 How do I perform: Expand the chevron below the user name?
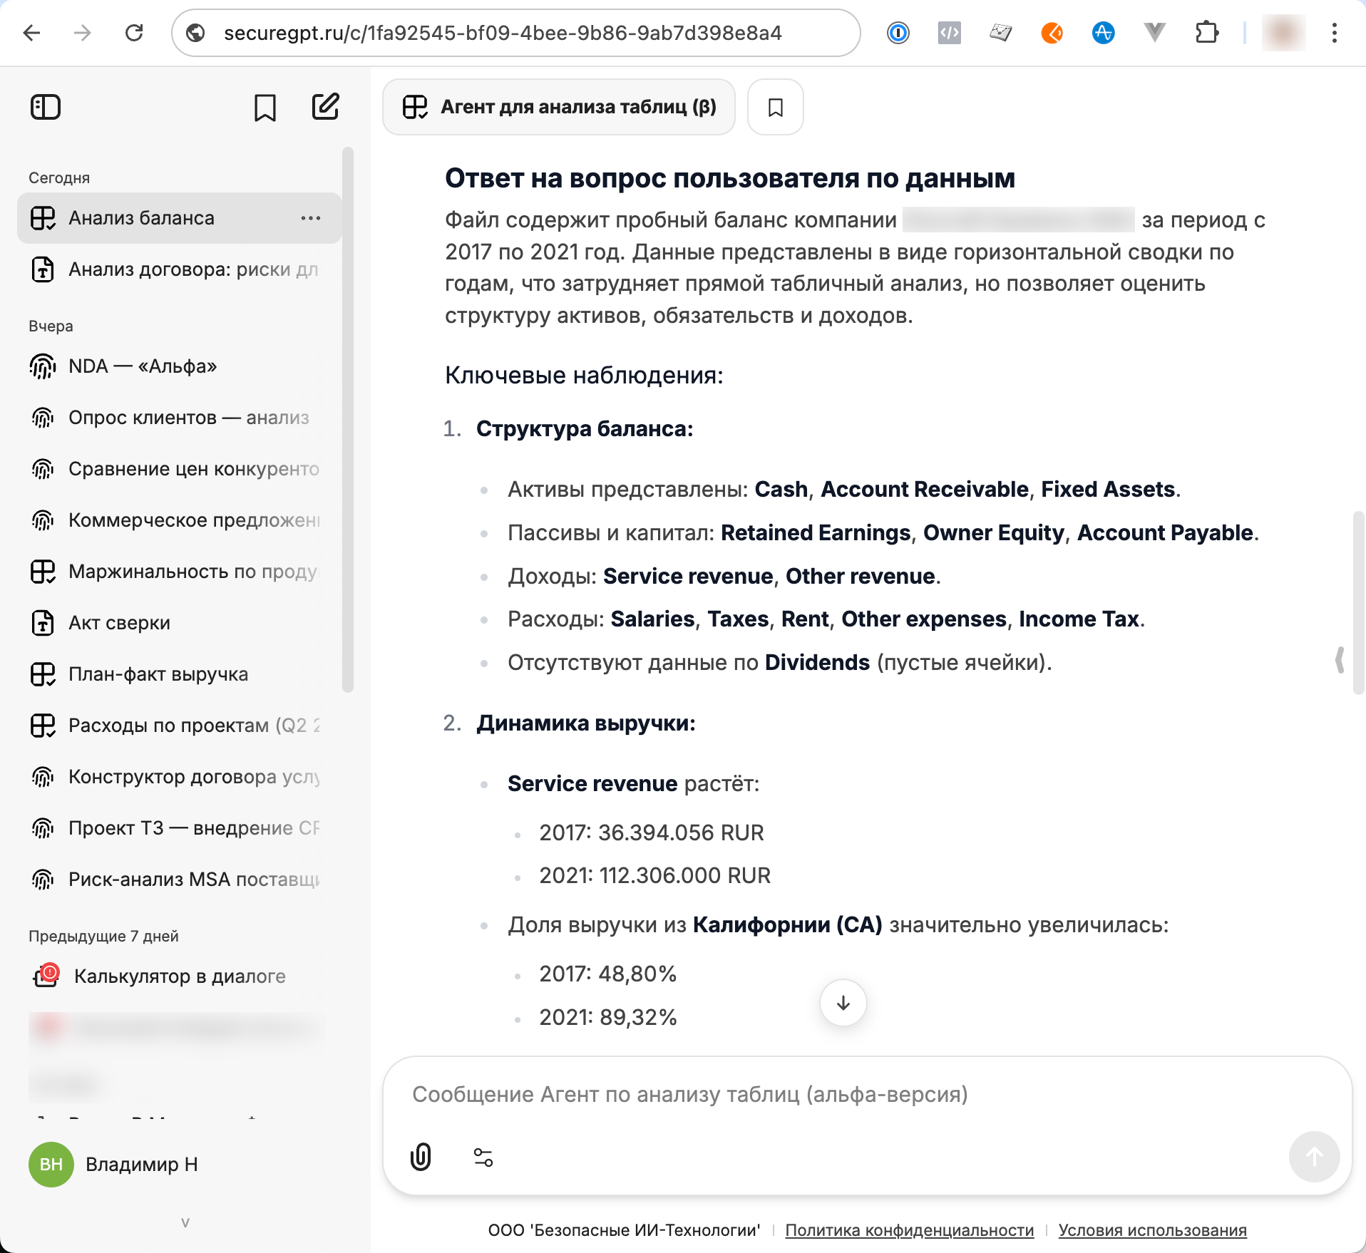tap(185, 1223)
